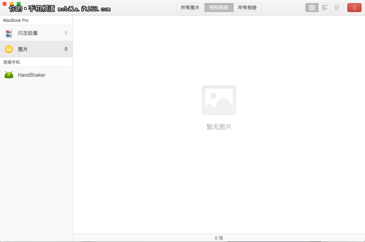
Task: Select 闪念胶囊 label in sidebar
Action: [28, 33]
